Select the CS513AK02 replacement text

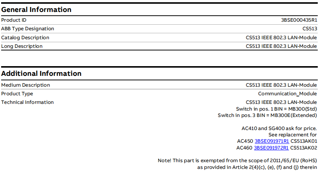coord(304,148)
